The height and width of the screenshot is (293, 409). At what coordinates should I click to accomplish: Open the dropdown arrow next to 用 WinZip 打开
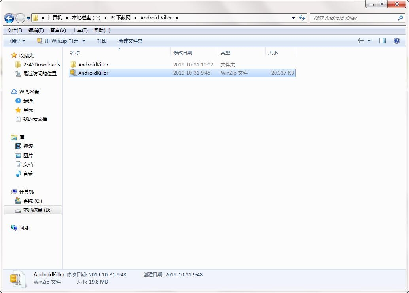coord(84,41)
